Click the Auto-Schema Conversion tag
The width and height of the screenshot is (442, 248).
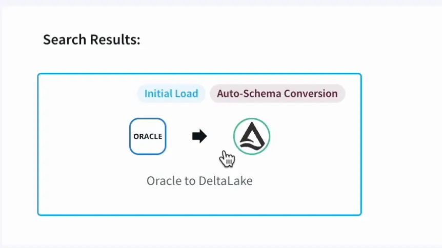pyautogui.click(x=277, y=94)
